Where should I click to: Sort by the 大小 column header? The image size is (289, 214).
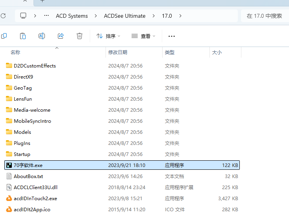point(217,53)
